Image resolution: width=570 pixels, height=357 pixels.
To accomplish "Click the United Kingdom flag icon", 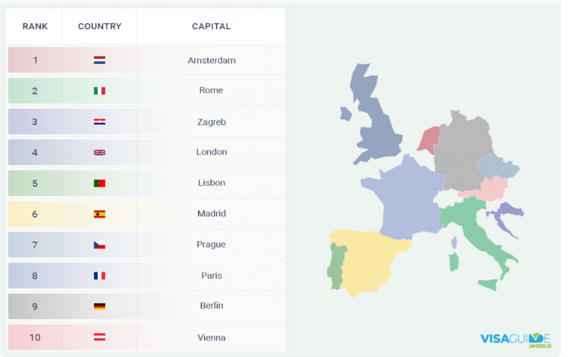I will pos(99,153).
